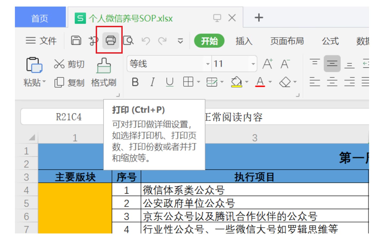Click the cell 主要版块
Viewport: 384px width, 240px height.
[x=75, y=177]
